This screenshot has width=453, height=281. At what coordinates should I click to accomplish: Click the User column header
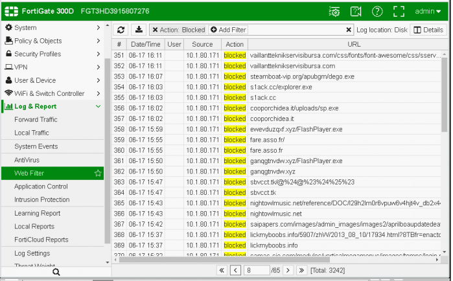tap(174, 45)
